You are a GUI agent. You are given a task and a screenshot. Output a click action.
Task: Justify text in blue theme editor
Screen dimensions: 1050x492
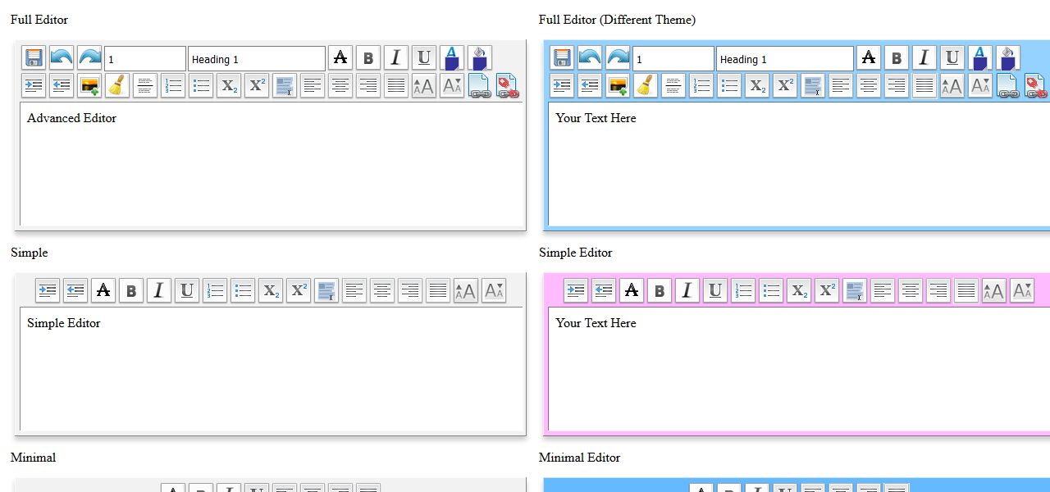point(924,85)
